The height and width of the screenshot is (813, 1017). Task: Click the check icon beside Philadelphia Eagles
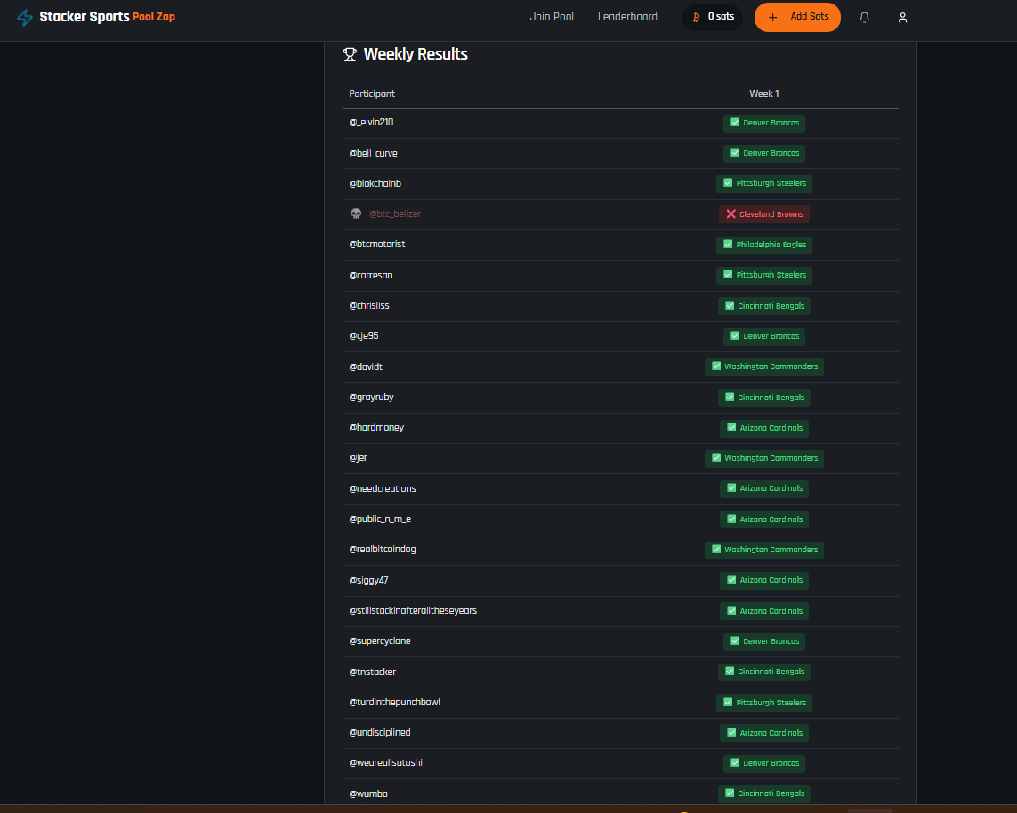click(x=728, y=245)
